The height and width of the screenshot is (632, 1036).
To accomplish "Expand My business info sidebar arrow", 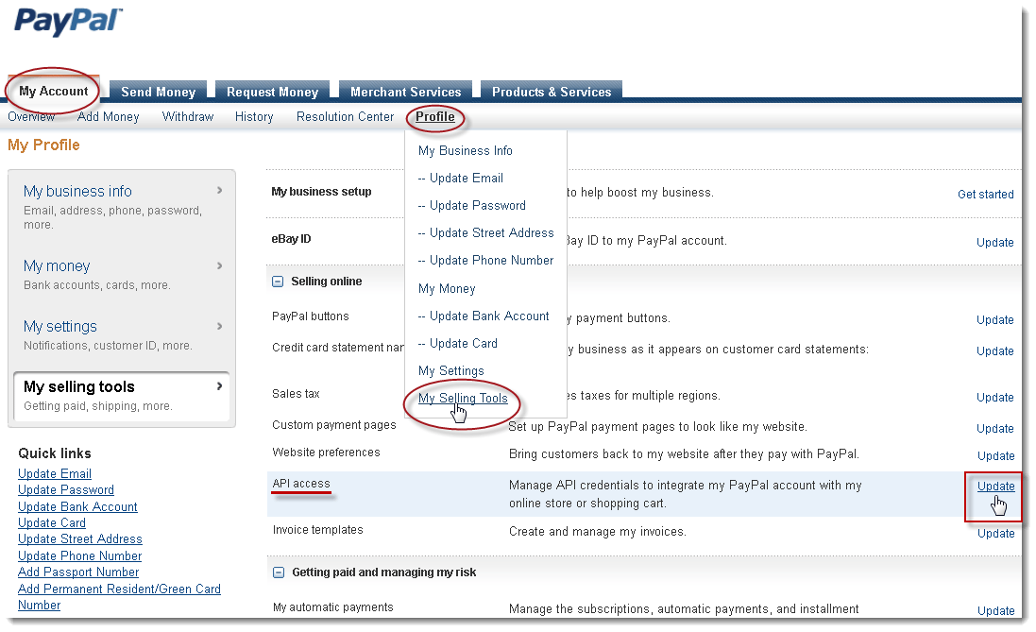I will (219, 191).
